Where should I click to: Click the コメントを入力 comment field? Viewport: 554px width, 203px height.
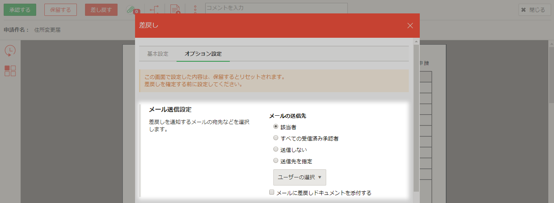(276, 8)
